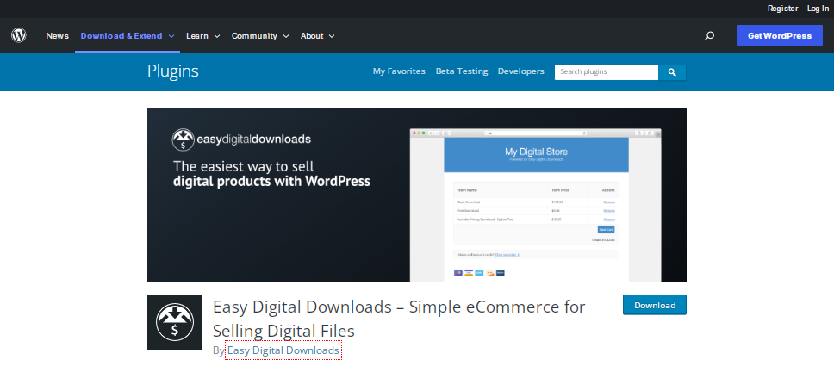Submit plugin search with the blue magnifier button
Viewport: 834px width, 366px height.
(672, 72)
